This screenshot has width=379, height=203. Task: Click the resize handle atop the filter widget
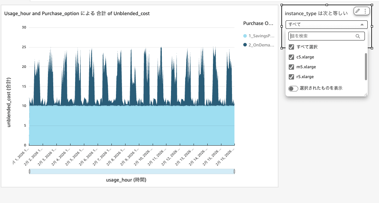click(x=326, y=4)
